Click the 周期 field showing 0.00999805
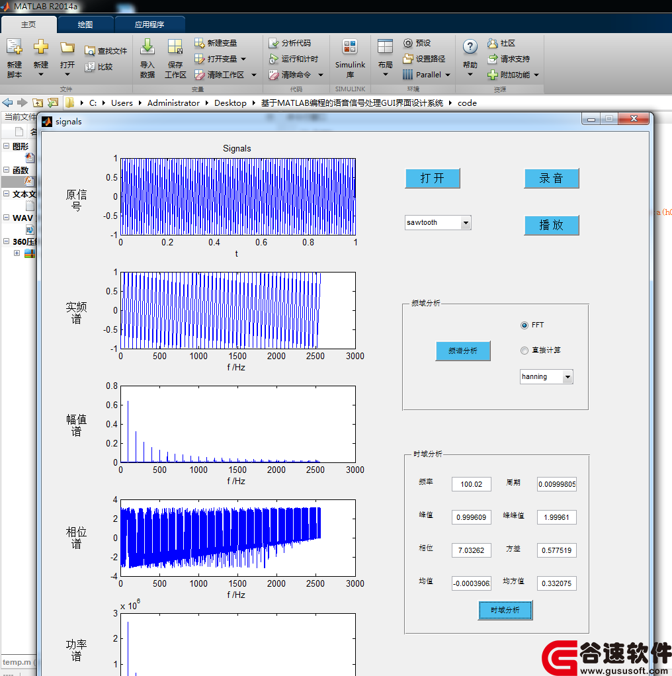This screenshot has height=676, width=672. click(x=556, y=484)
